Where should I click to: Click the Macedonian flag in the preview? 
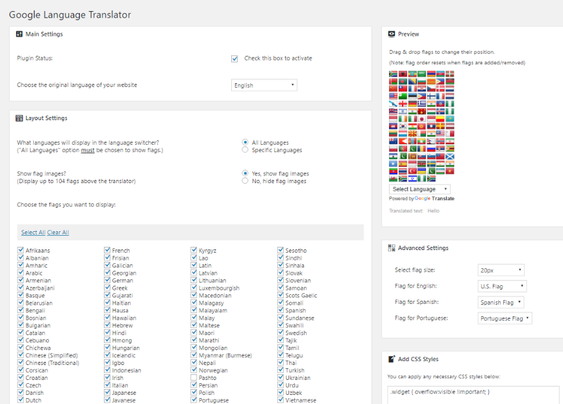pos(412,134)
